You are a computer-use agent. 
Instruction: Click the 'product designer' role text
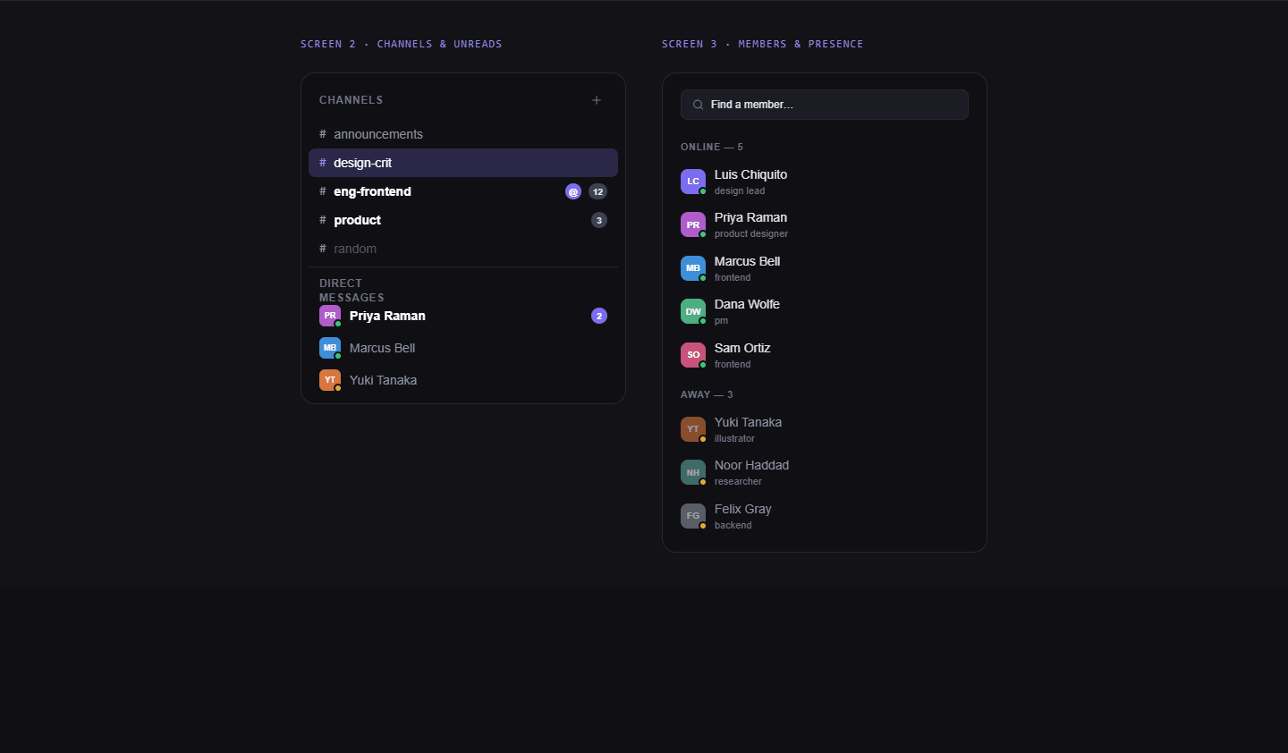pyautogui.click(x=751, y=233)
